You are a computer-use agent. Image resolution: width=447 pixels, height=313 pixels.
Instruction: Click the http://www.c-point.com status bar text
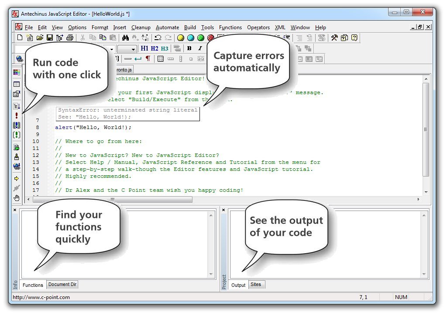[41, 297]
